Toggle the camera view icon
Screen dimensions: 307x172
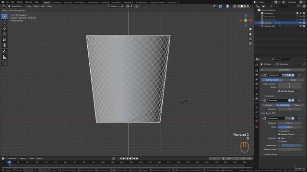pos(250,39)
